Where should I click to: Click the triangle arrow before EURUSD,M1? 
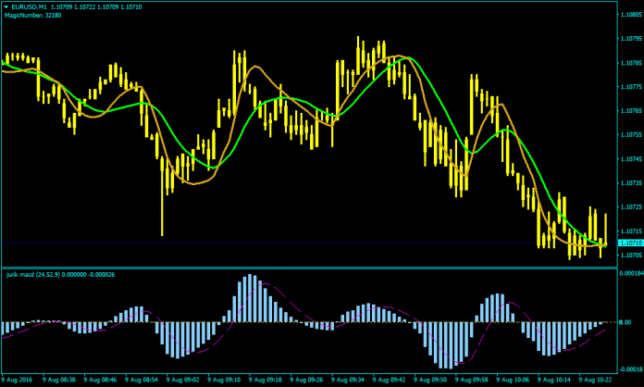coord(6,6)
